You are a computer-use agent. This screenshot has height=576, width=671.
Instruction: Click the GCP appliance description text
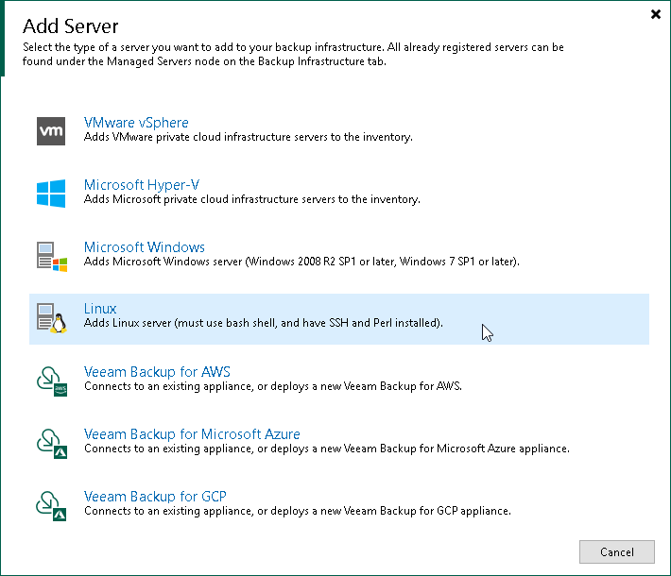[297, 511]
